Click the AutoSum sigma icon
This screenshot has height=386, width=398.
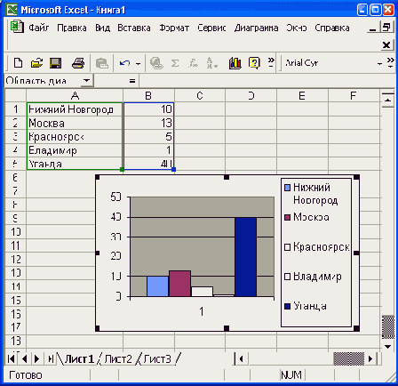(x=175, y=63)
